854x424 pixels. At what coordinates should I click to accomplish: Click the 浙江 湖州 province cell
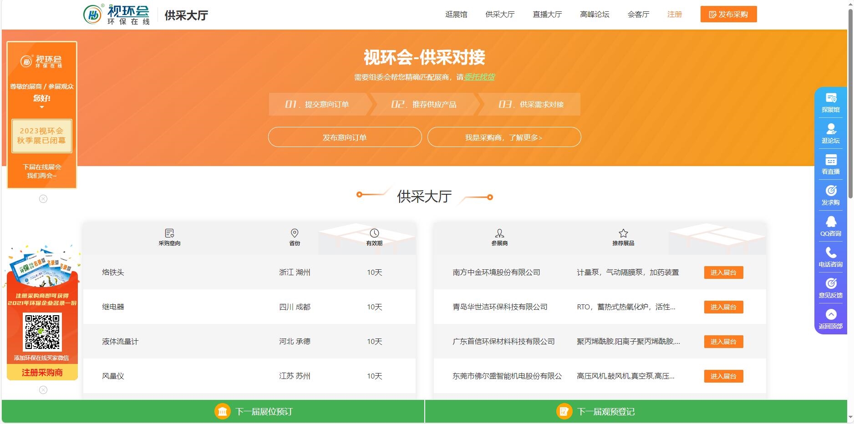[295, 273]
